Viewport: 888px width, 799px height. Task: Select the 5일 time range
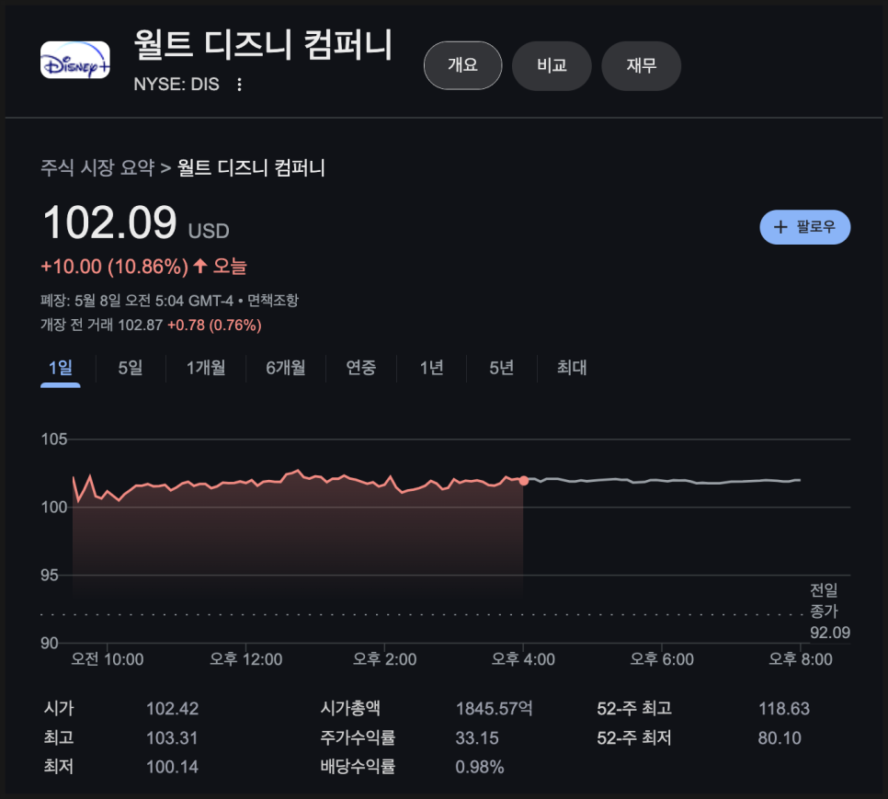click(131, 368)
